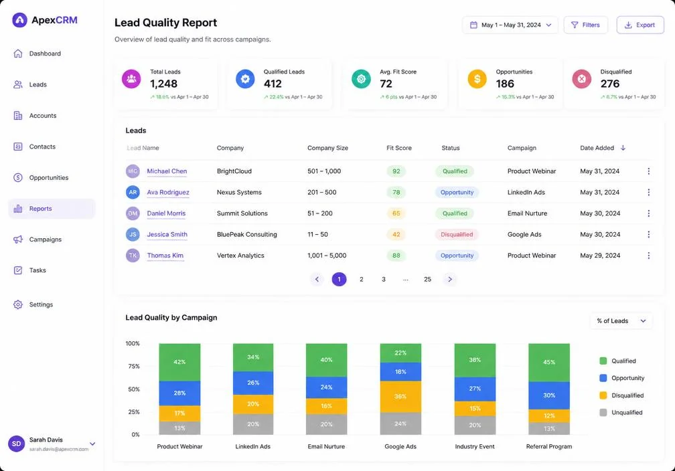675x471 pixels.
Task: Click the Disqualified red X icon
Action: [x=581, y=79]
